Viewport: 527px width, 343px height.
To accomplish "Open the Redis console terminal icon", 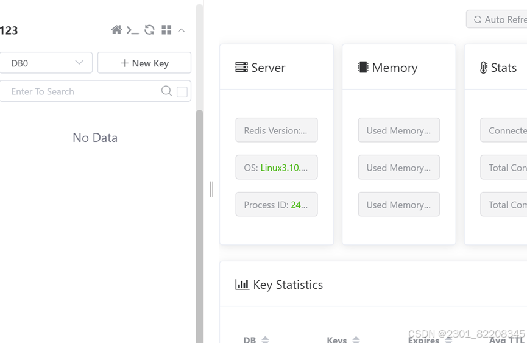I will [x=133, y=30].
